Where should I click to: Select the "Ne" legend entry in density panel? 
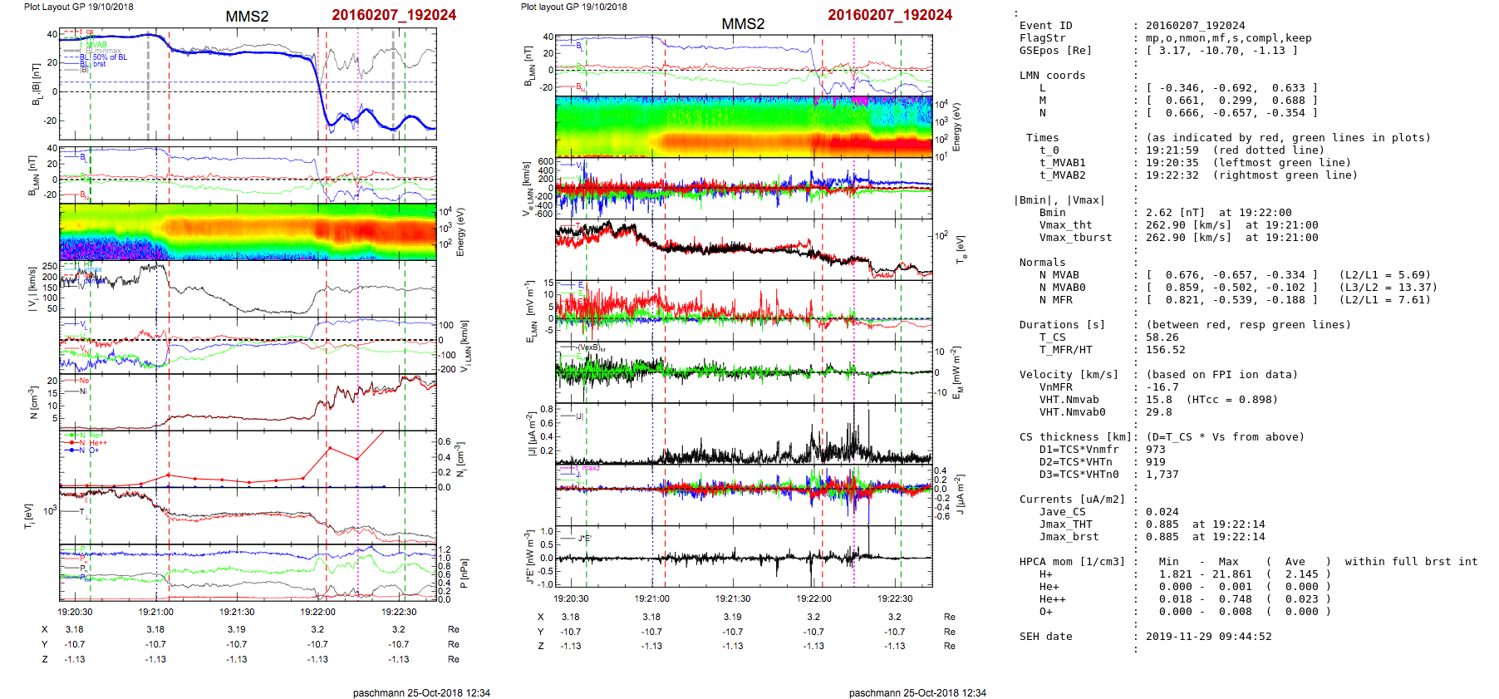coord(83,381)
